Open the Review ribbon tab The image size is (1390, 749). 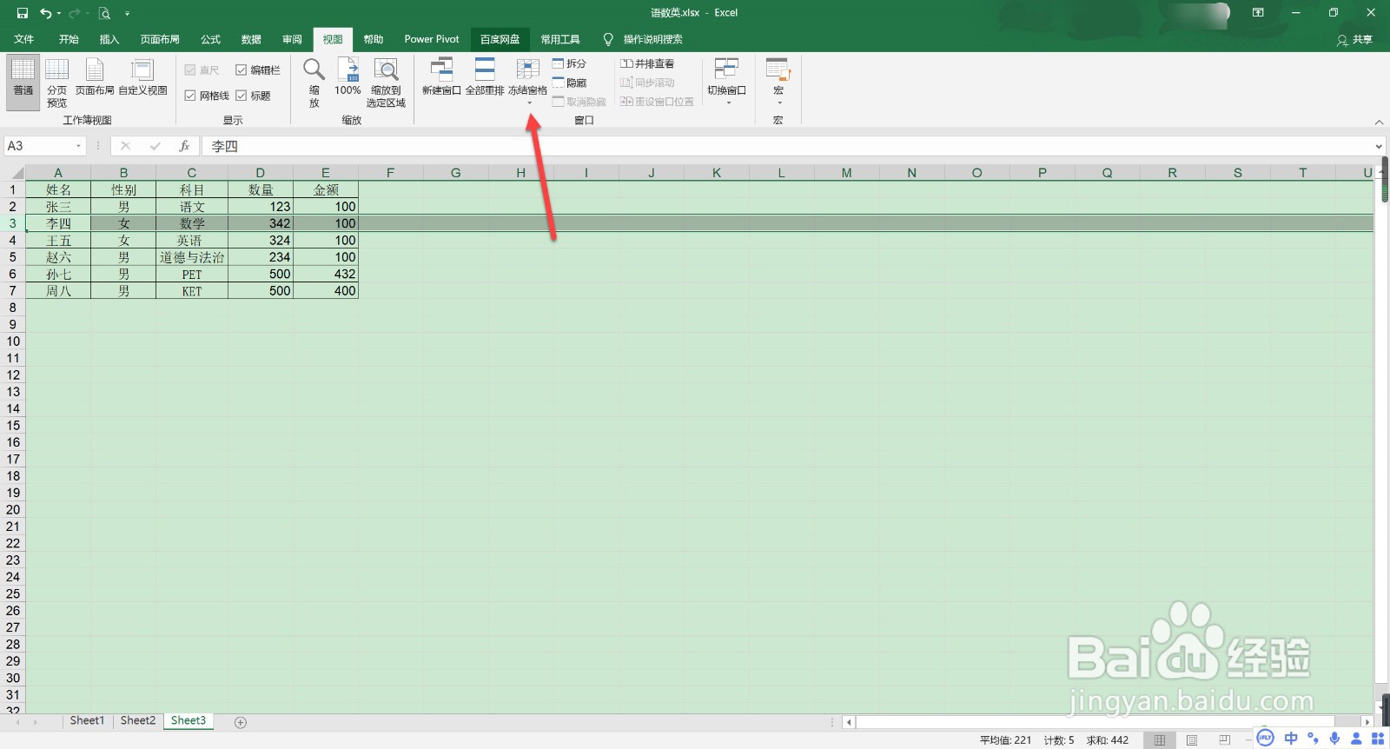click(x=292, y=39)
